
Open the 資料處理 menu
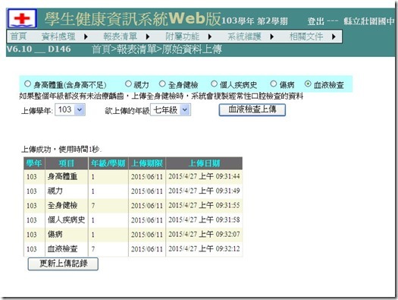tap(58, 36)
